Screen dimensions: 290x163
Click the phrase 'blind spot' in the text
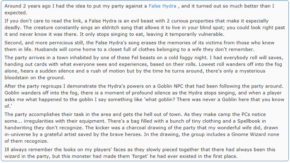(x=212, y=28)
